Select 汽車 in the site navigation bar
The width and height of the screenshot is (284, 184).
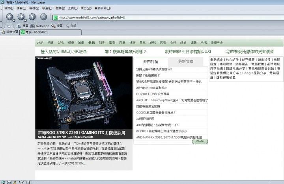point(122,43)
